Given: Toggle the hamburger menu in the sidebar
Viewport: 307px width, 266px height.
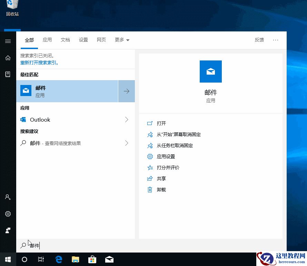Looking at the screenshot, I should click(x=8, y=41).
